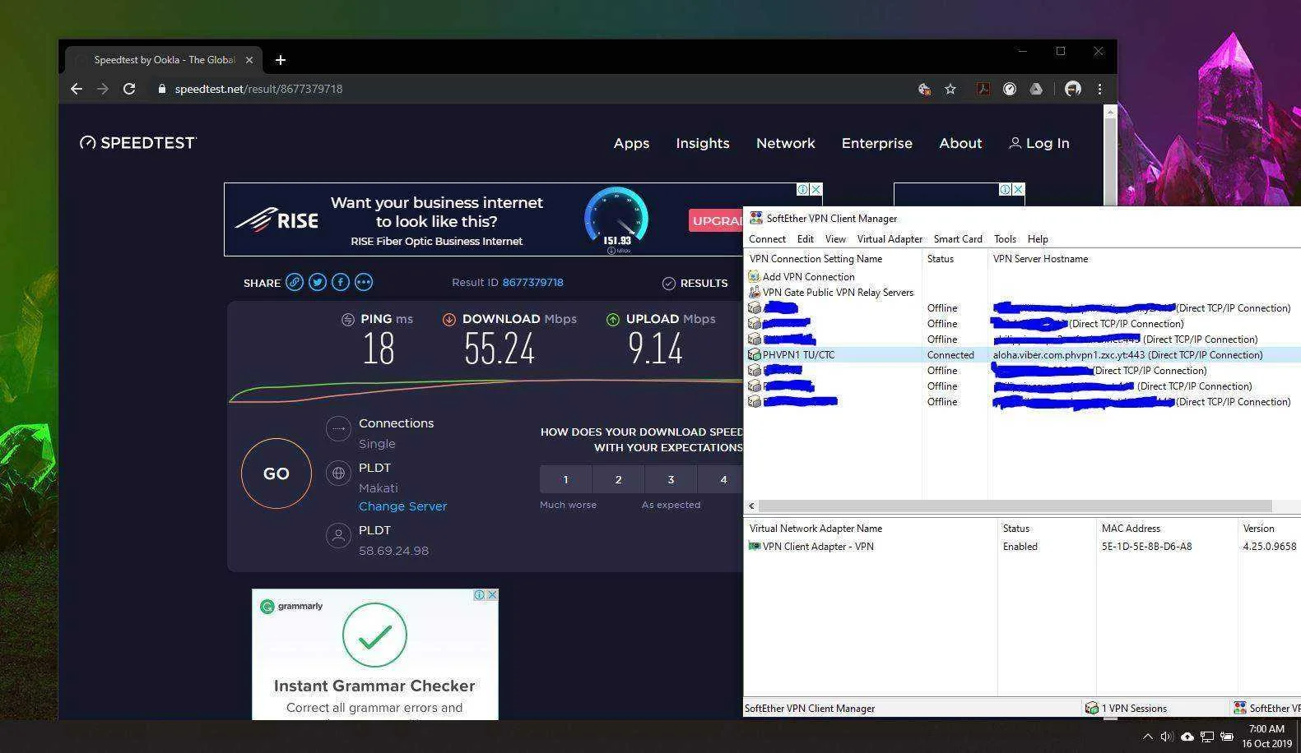Viewport: 1301px width, 753px height.
Task: Sort by VPN Connection Setting Name column
Action: pos(833,259)
